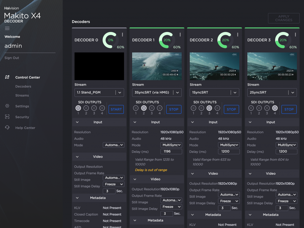
Task: Click the Apply Changes button
Action: point(284,18)
